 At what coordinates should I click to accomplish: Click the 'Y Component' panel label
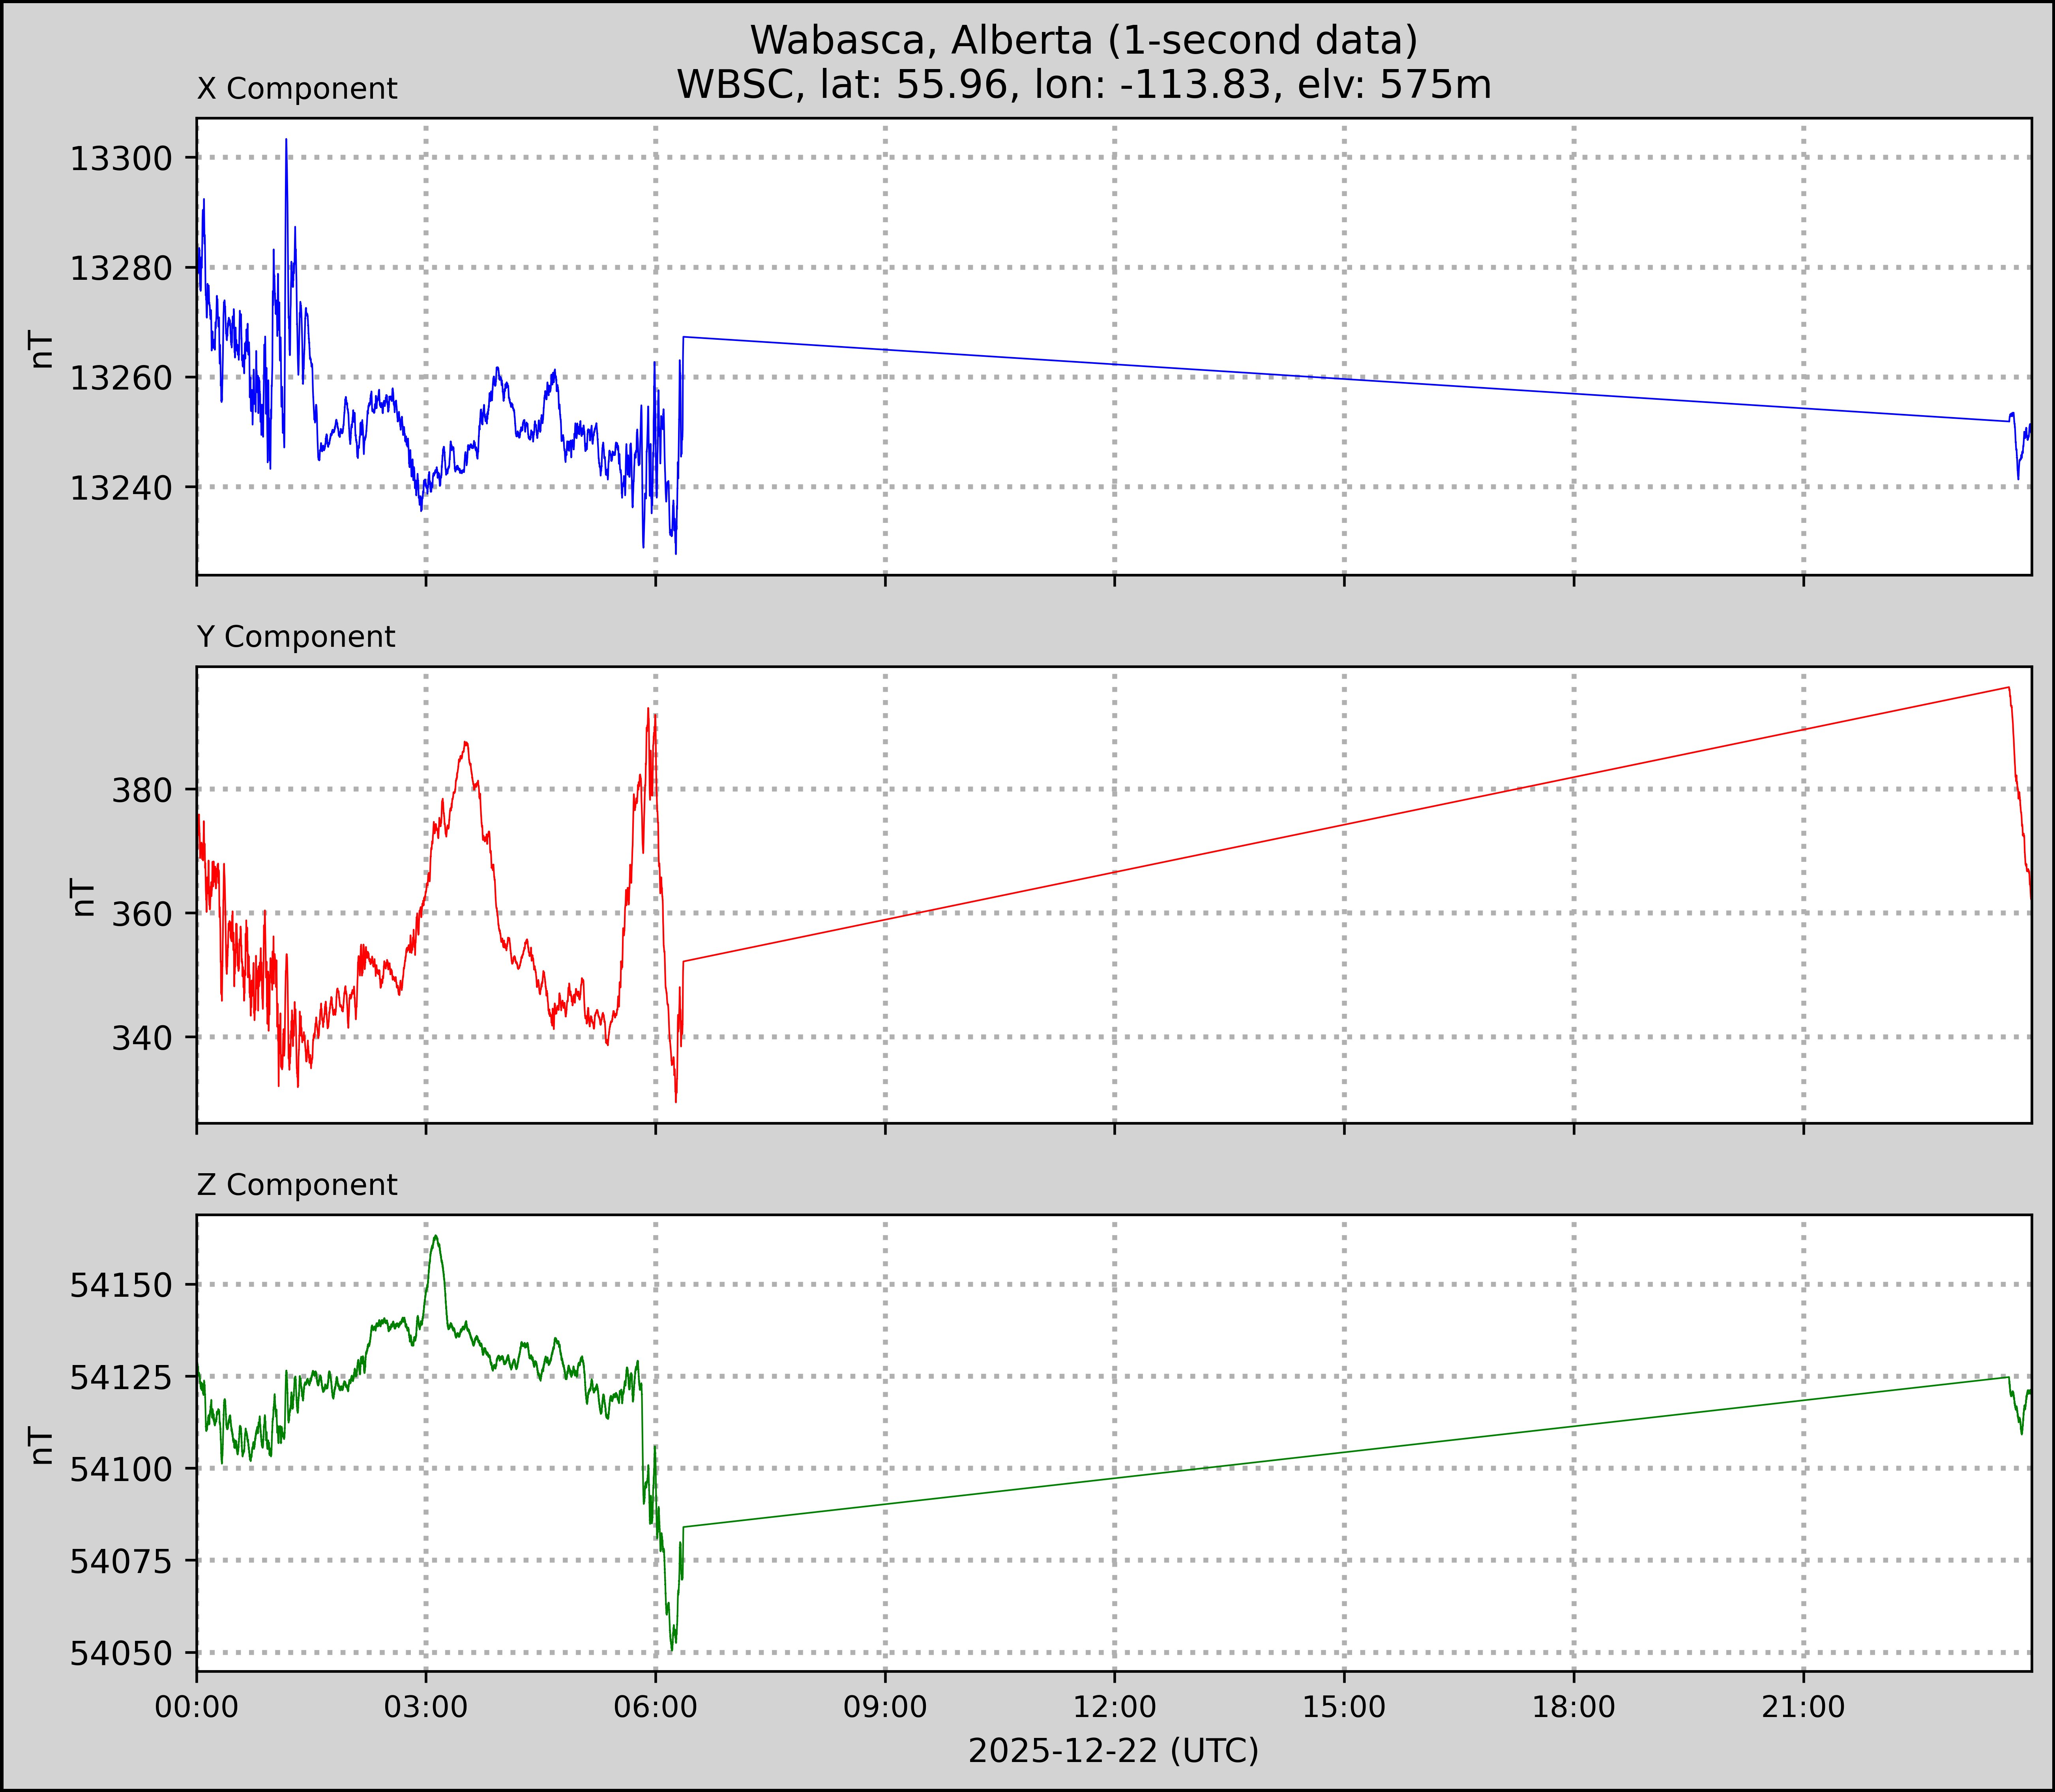coord(296,637)
